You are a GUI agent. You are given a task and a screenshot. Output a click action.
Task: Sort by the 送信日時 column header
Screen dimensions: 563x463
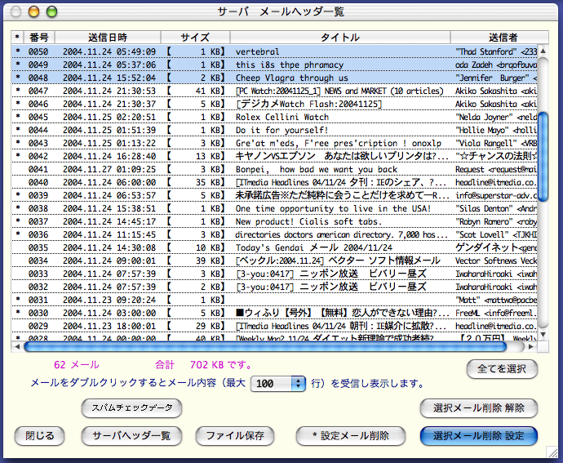pos(108,38)
